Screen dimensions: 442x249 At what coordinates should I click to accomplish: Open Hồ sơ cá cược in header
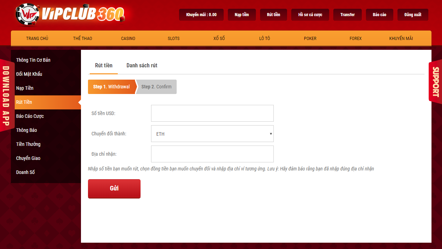point(310,15)
